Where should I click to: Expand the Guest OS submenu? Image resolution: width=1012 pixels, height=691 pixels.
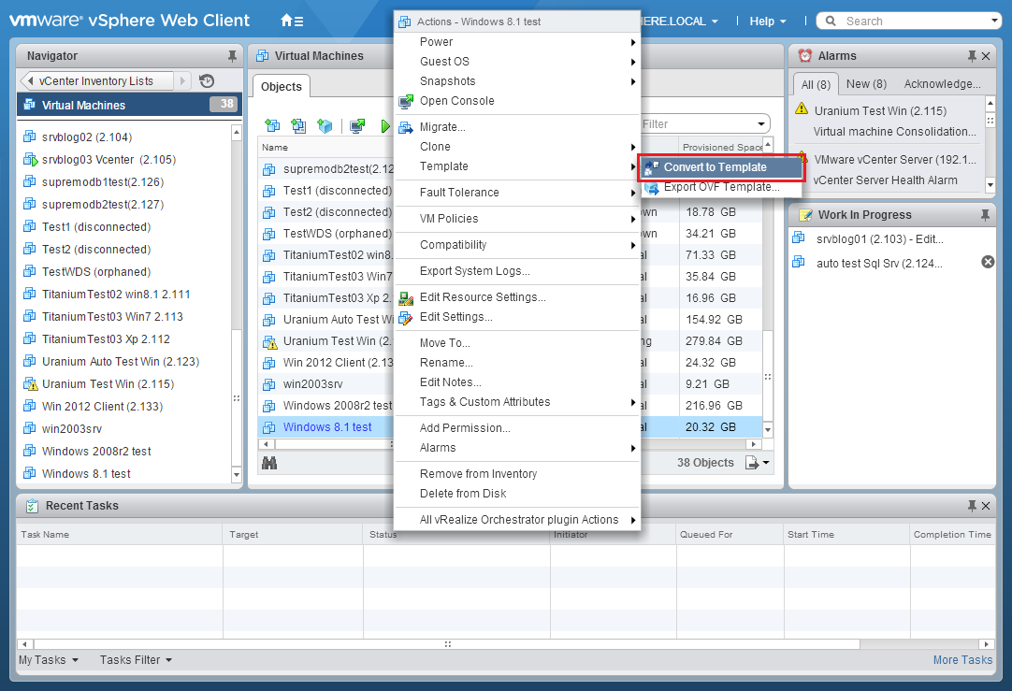(x=517, y=62)
